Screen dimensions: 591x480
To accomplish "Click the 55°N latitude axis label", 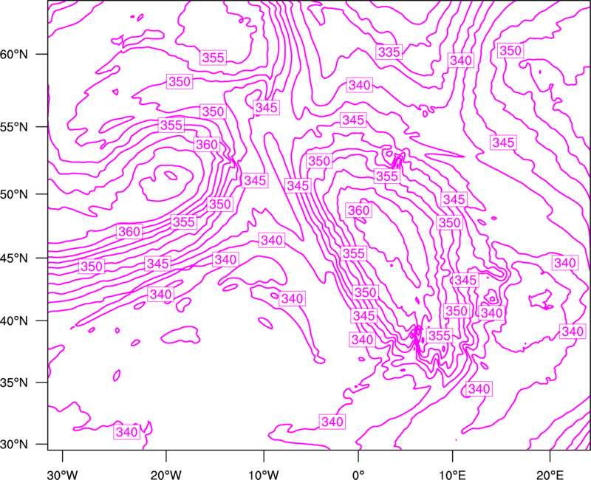I will tap(14, 127).
